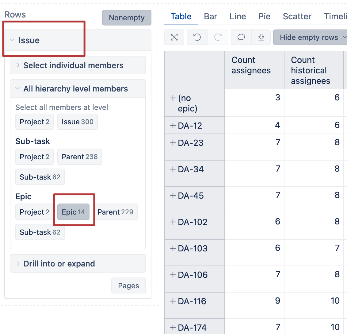This screenshot has width=347, height=334.
Task: Open comments via the speech bubble icon
Action: tap(241, 37)
